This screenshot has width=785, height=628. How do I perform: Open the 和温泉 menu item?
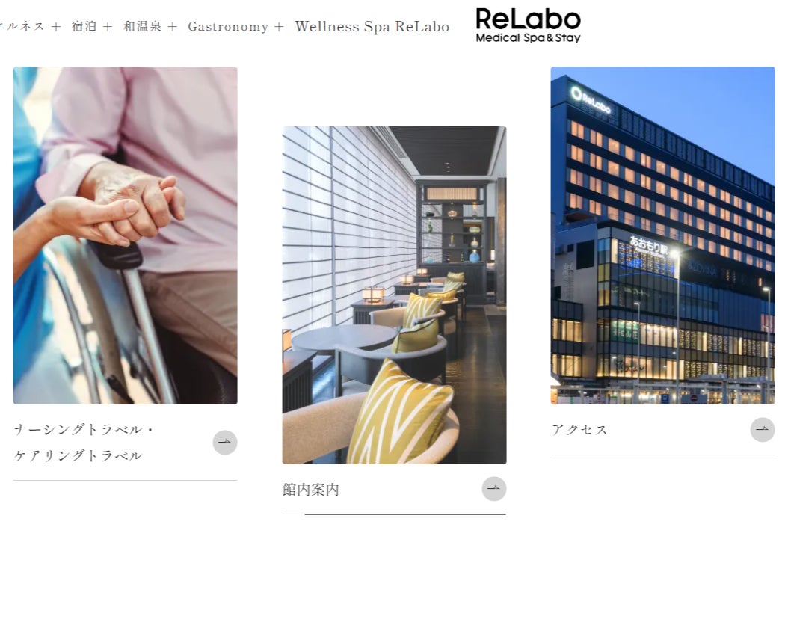[x=143, y=27]
